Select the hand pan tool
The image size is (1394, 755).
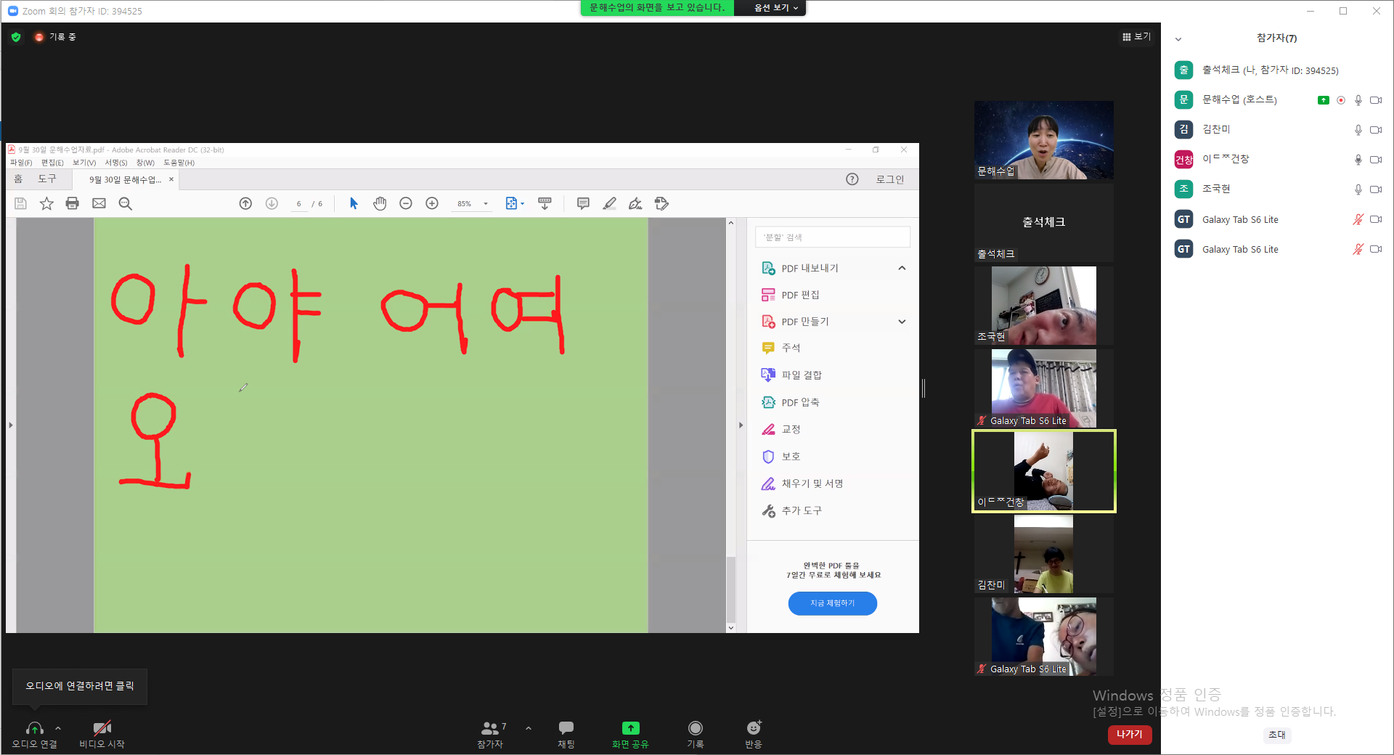coord(380,204)
